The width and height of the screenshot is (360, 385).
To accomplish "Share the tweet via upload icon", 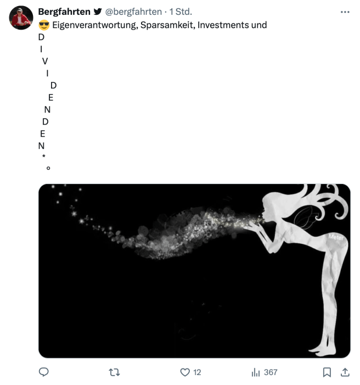I will click(x=345, y=372).
